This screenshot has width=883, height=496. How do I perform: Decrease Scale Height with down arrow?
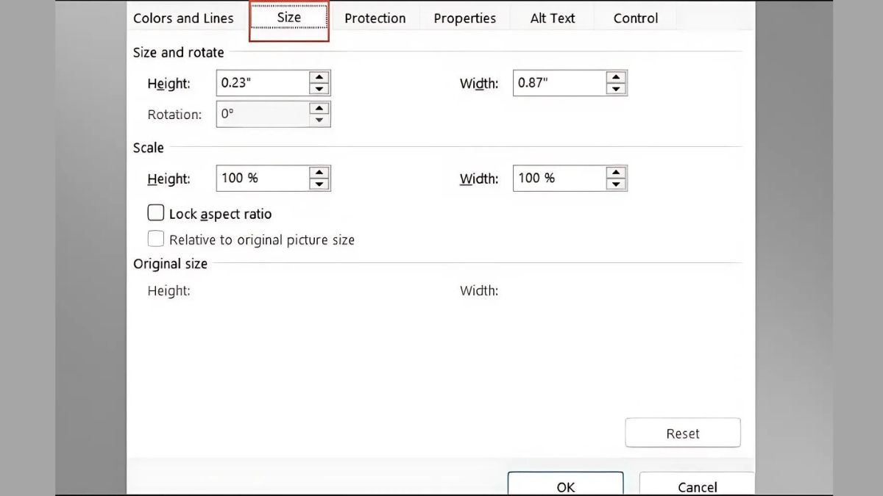[319, 184]
